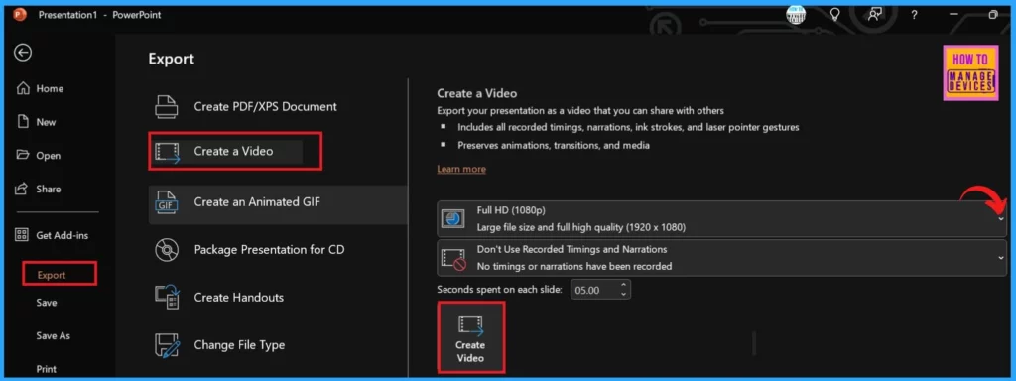
Task: Click the restore window button in title bar
Action: 993,14
